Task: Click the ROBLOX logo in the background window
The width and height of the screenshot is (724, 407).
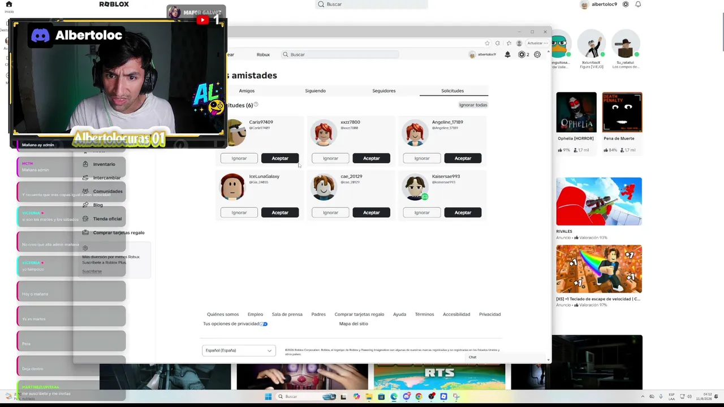Action: click(x=114, y=4)
